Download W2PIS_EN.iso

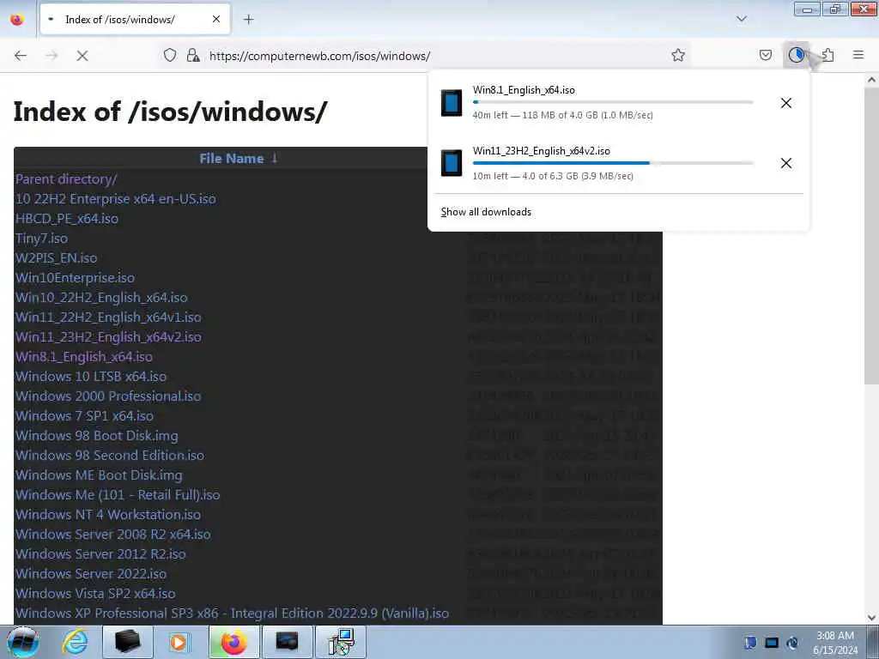coord(56,257)
